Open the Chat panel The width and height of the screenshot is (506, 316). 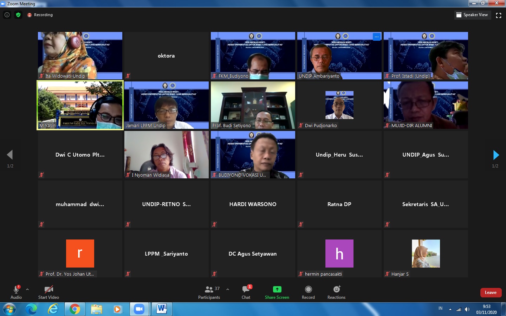(246, 292)
